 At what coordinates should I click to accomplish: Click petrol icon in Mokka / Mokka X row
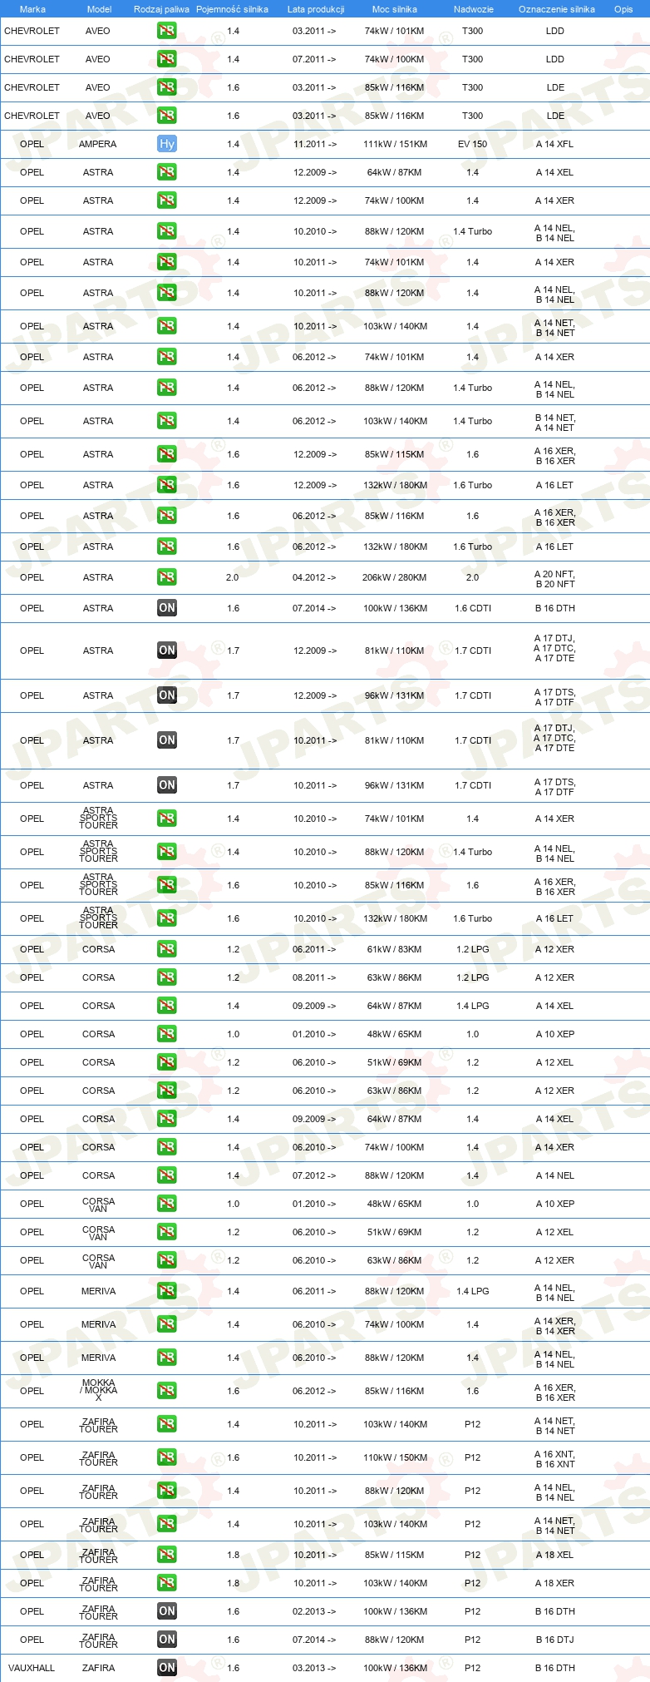166,1391
